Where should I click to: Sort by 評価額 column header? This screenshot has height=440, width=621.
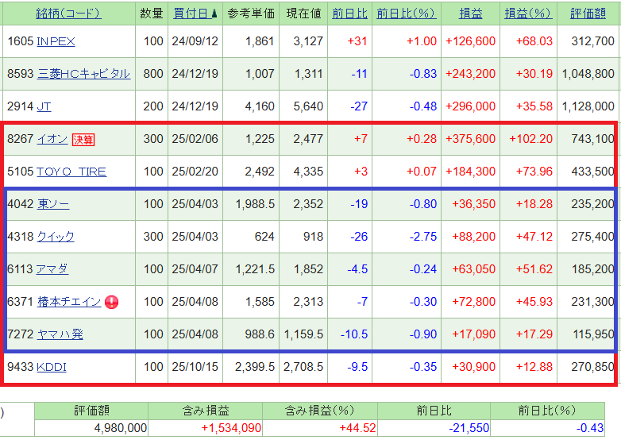(588, 14)
